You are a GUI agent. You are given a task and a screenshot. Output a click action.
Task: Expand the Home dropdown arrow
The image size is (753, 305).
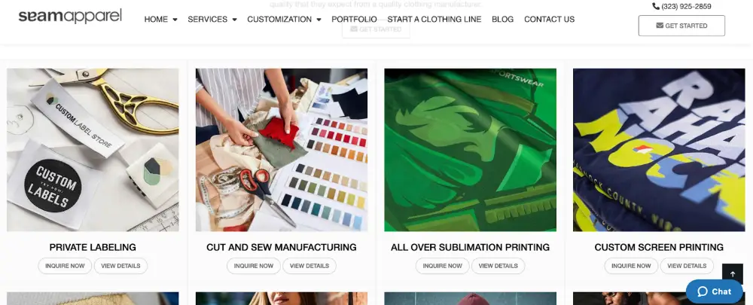175,20
